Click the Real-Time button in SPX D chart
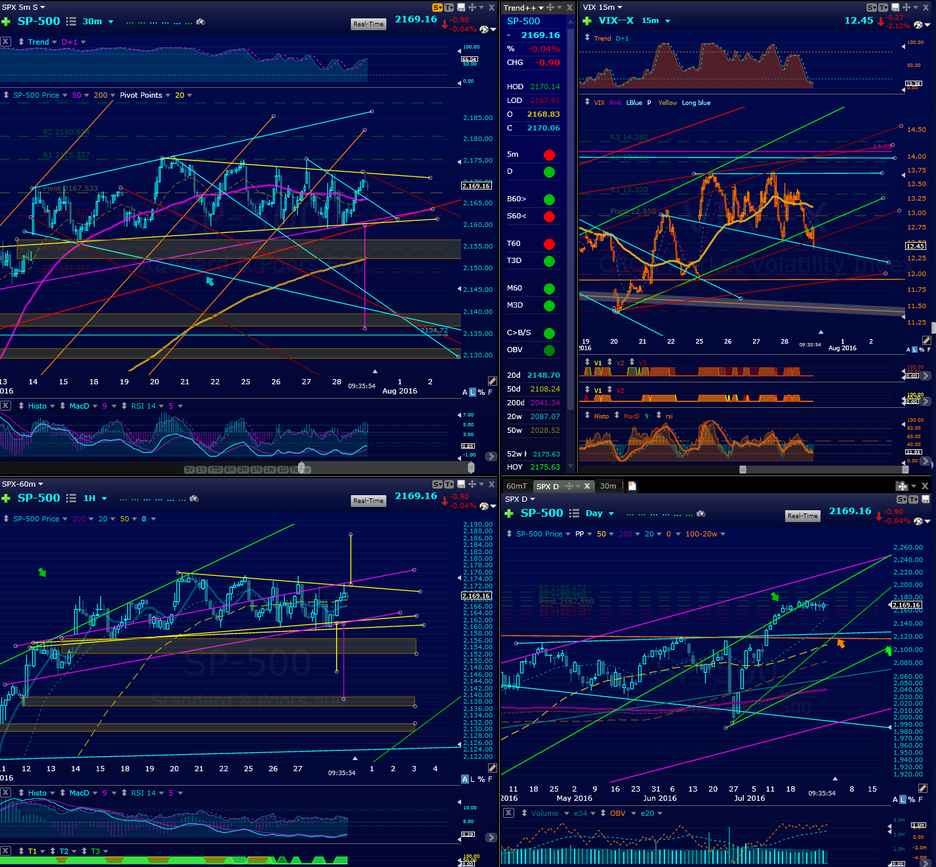Screen dimensions: 936x867 tap(802, 516)
